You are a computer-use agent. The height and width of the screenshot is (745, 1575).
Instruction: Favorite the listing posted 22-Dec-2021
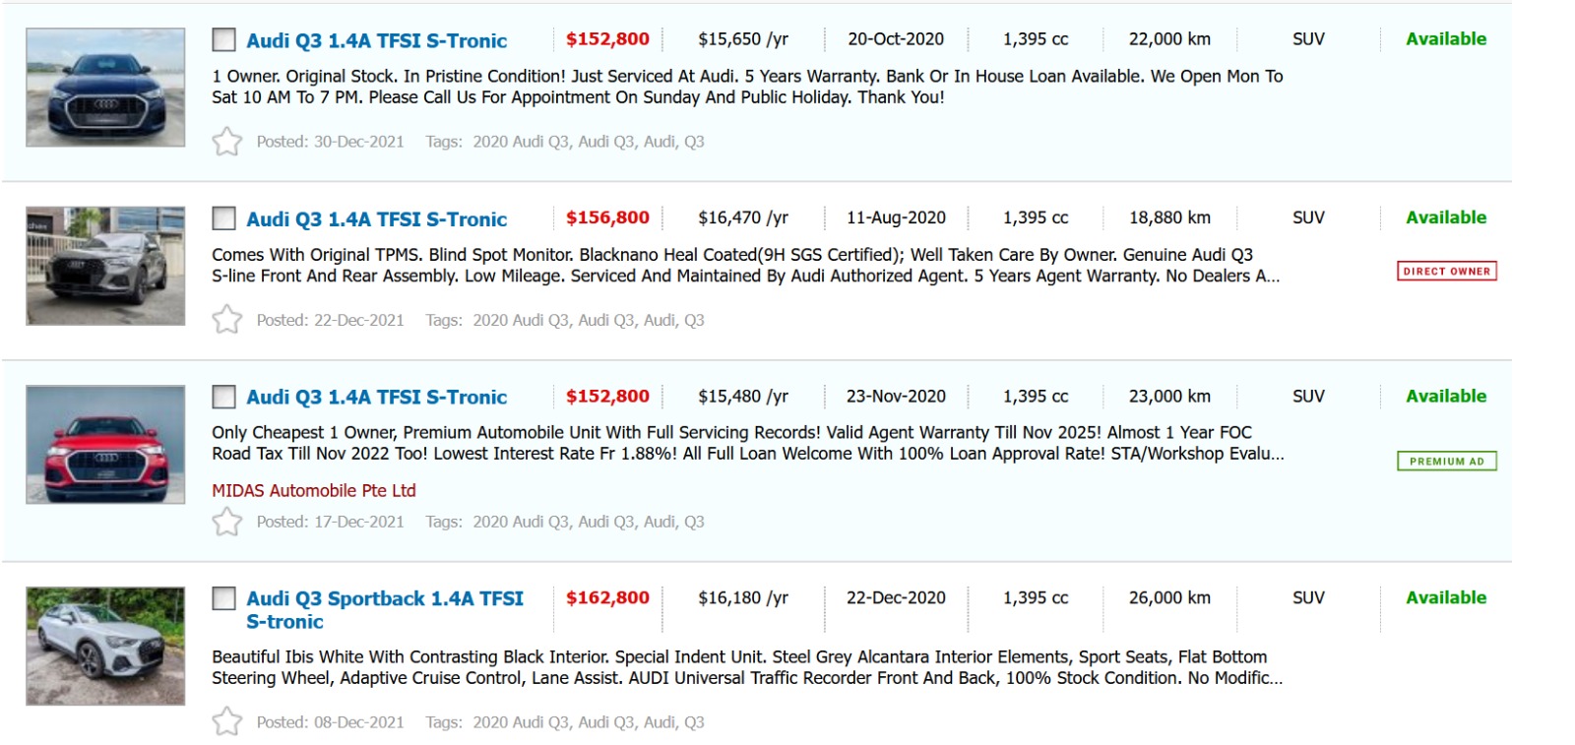pyautogui.click(x=226, y=320)
